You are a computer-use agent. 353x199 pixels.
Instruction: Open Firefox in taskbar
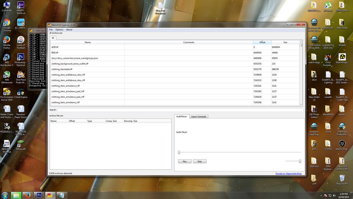point(28,195)
